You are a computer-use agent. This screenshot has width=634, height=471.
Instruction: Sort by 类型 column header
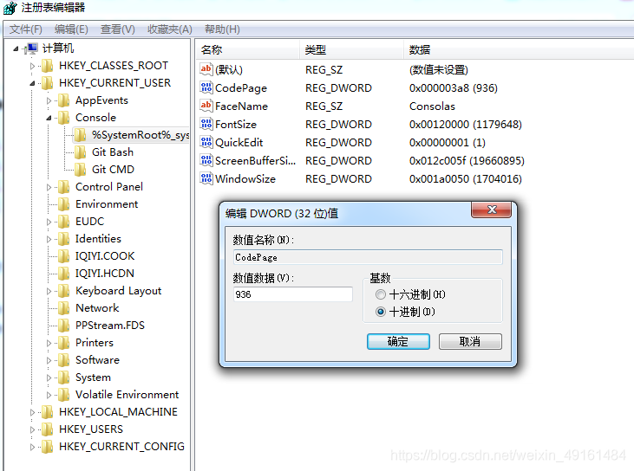pos(351,49)
